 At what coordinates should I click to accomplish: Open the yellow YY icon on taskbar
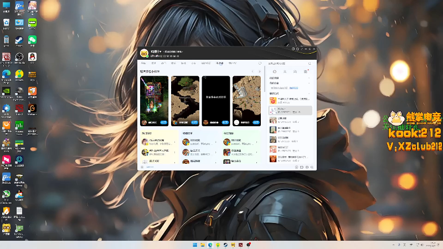[233, 245]
